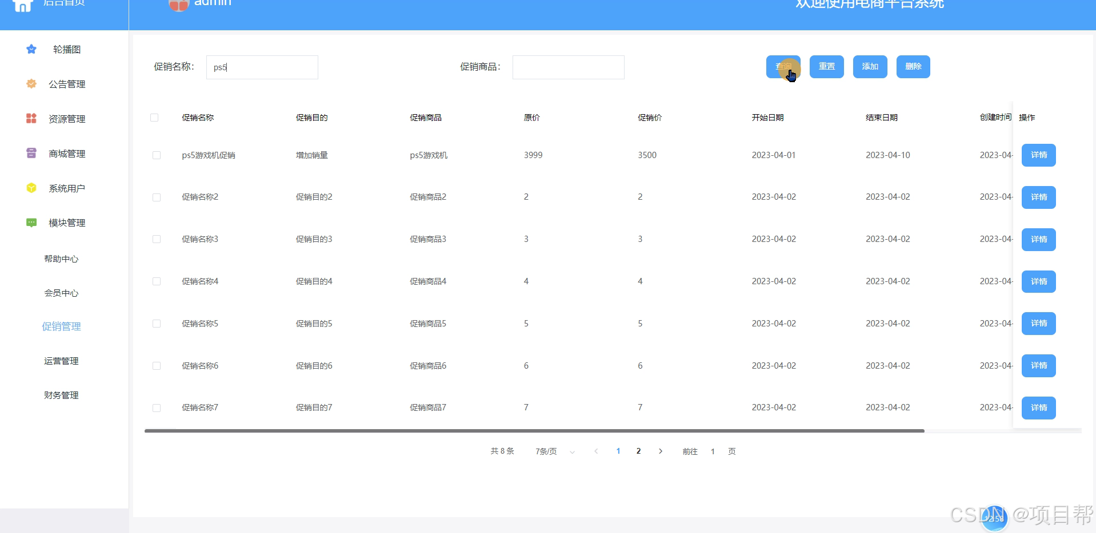Click the yellow cube icon beside 系统用户
Viewport: 1096px width, 533px height.
click(x=31, y=188)
